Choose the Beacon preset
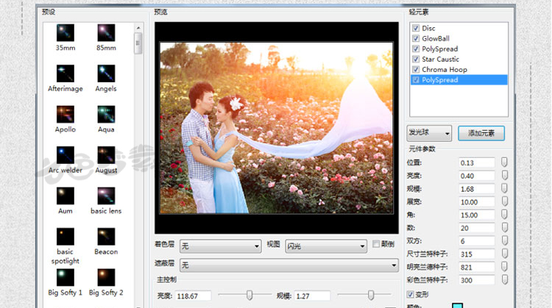 106,237
